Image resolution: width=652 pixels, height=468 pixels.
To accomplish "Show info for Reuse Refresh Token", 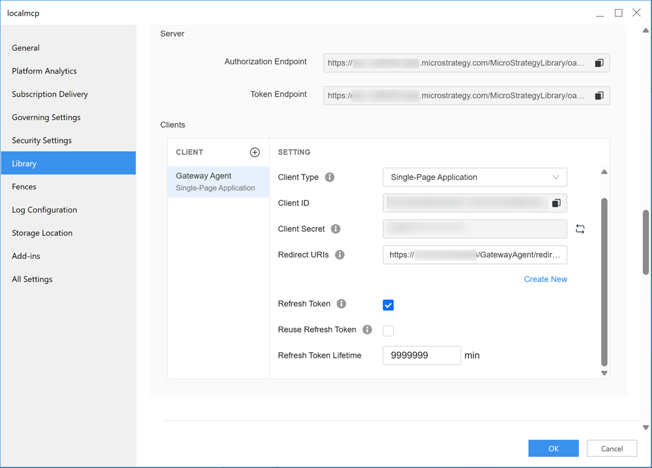I will 367,330.
